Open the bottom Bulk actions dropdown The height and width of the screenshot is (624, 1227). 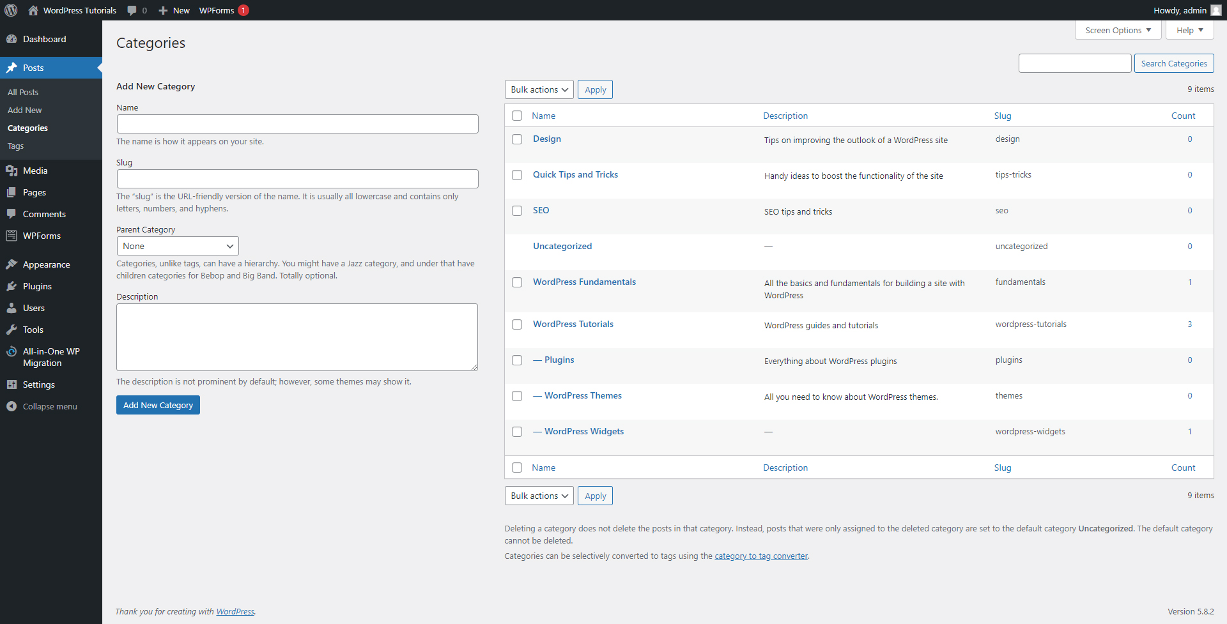(539, 496)
